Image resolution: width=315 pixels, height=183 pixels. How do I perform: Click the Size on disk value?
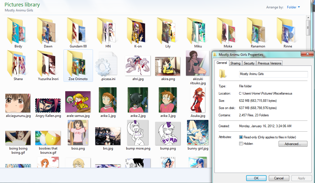pos(258,108)
